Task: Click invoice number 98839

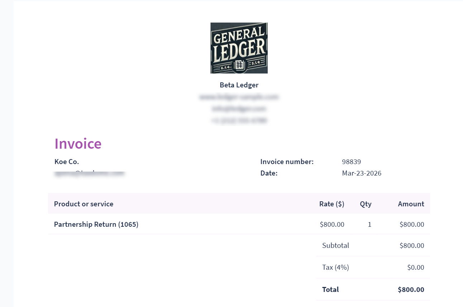Action: click(352, 162)
